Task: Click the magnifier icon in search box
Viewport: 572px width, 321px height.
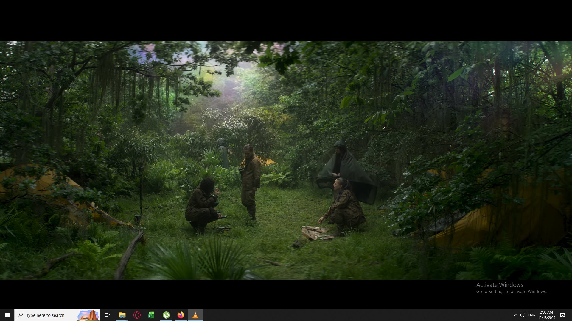Action: [21, 315]
